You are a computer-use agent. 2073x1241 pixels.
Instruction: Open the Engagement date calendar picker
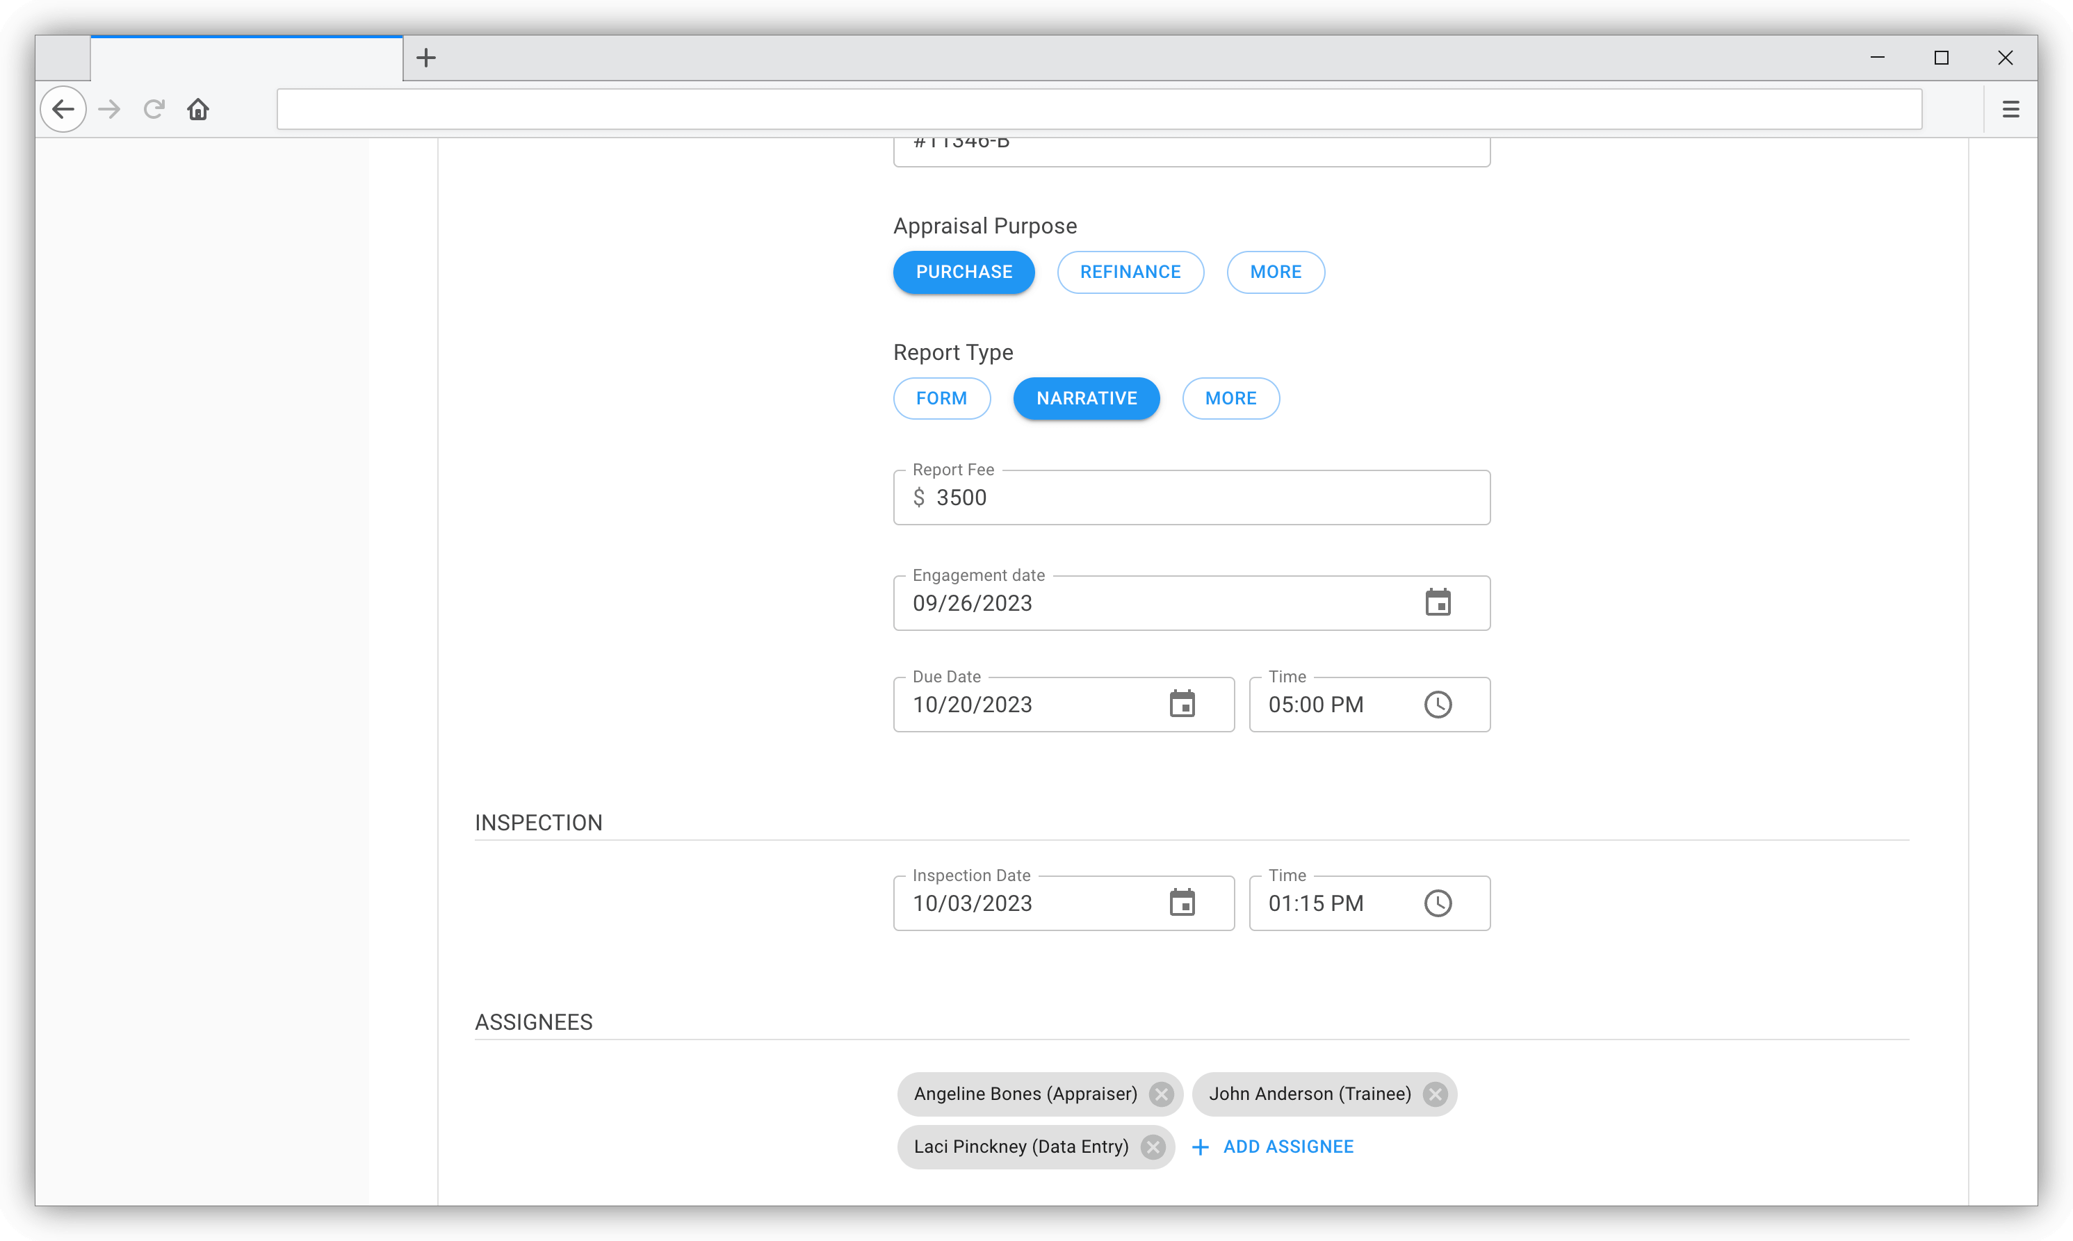(x=1437, y=603)
